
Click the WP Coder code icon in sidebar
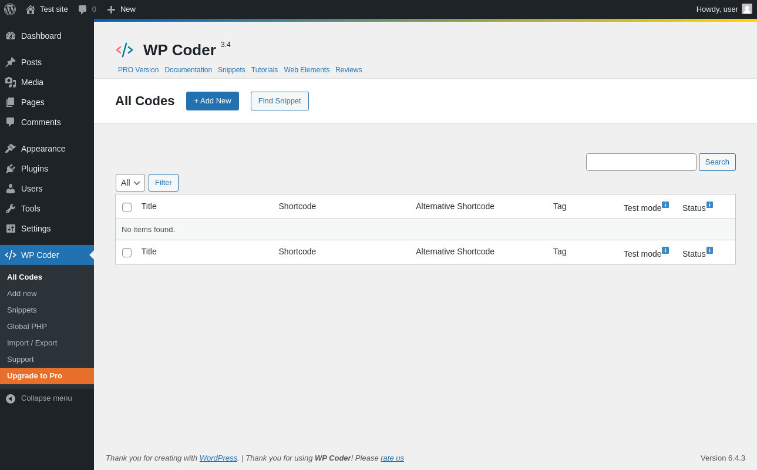[11, 255]
